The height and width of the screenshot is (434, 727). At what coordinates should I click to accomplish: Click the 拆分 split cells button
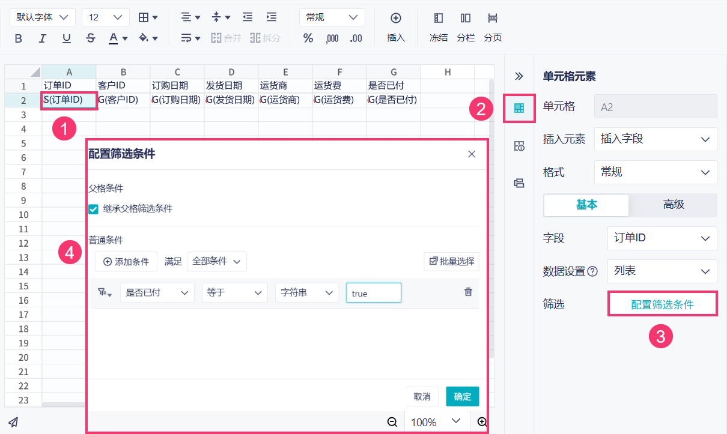click(x=265, y=38)
